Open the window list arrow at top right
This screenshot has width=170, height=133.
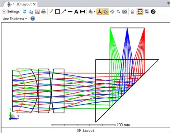(169, 4)
